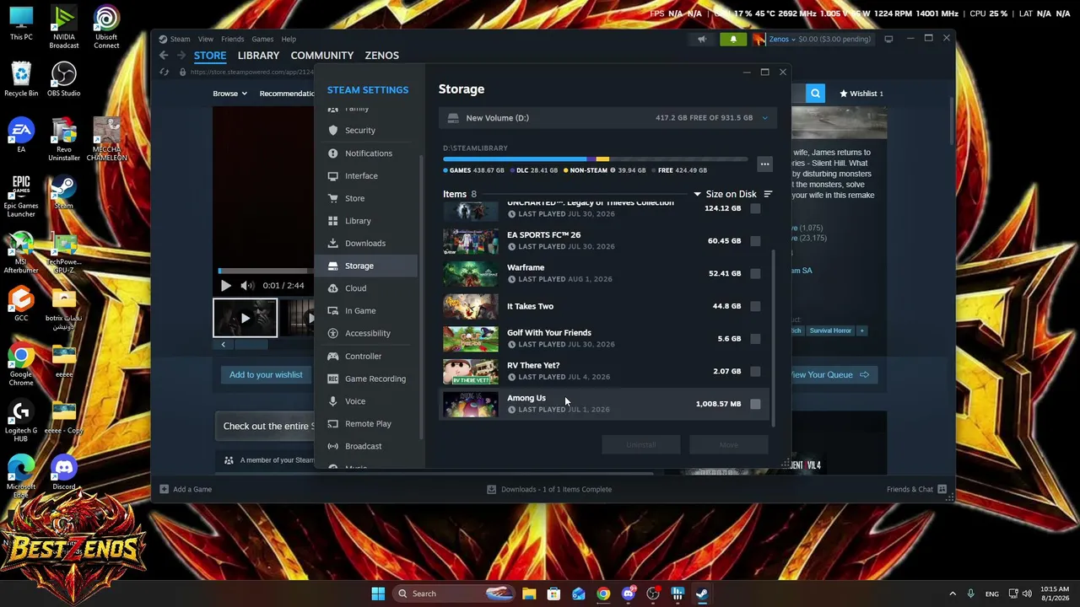The height and width of the screenshot is (607, 1080).
Task: Open the Downloads settings page
Action: pos(366,243)
